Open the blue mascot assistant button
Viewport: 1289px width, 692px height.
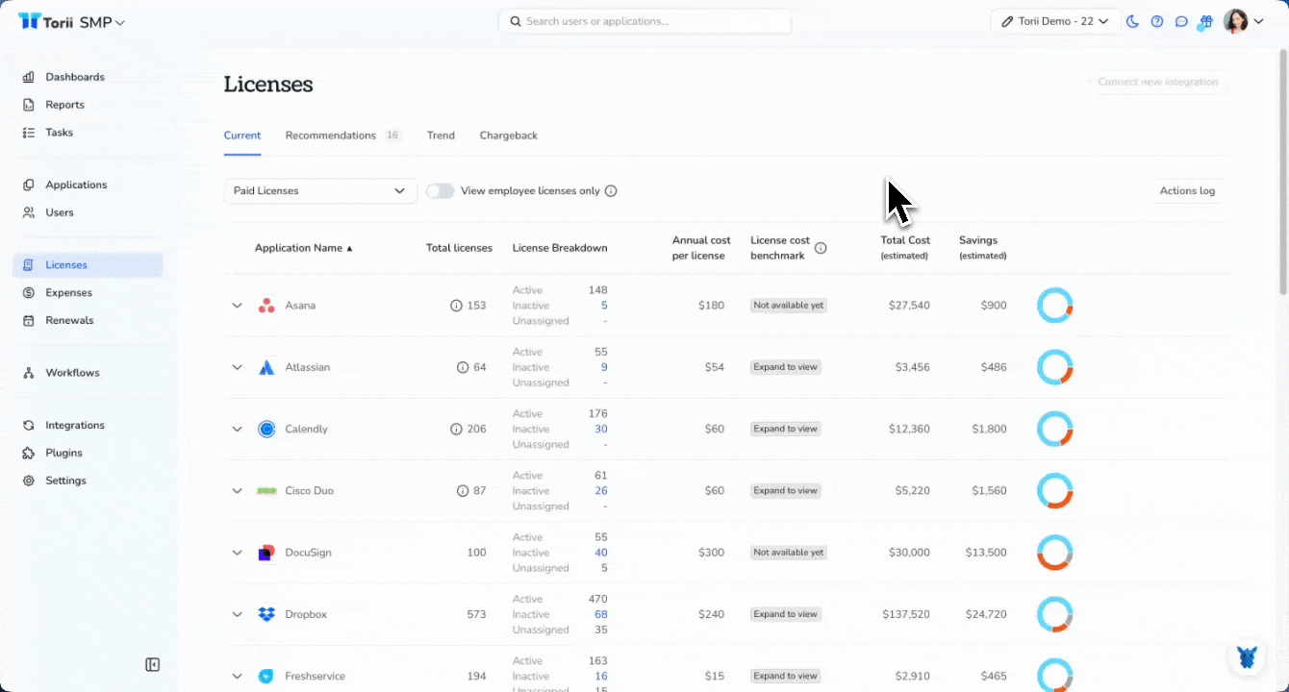[x=1247, y=657]
